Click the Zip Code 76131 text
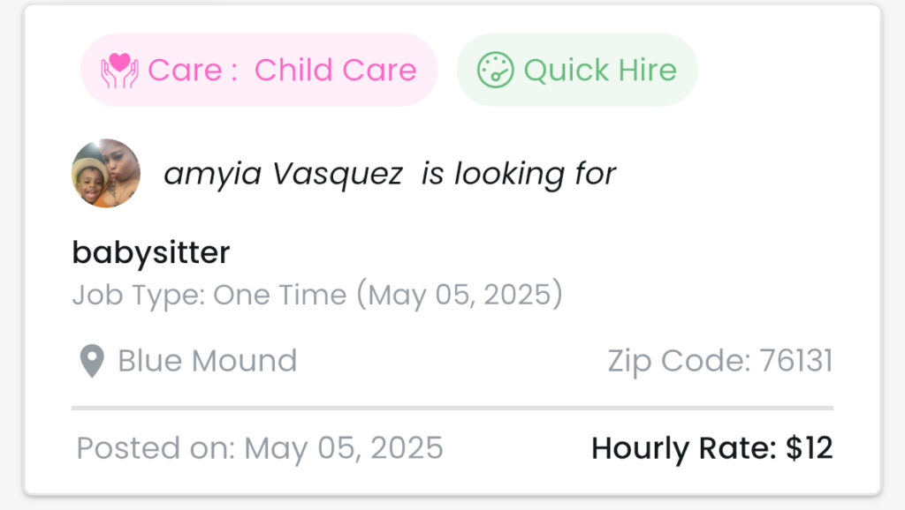 [719, 361]
